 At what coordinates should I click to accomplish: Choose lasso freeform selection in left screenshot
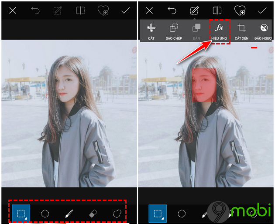(x=117, y=214)
